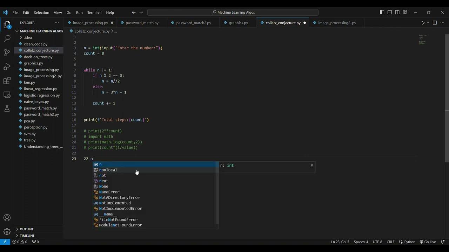Switch to image_processing.py tab
Screen dimensions: 449x252
point(90,23)
